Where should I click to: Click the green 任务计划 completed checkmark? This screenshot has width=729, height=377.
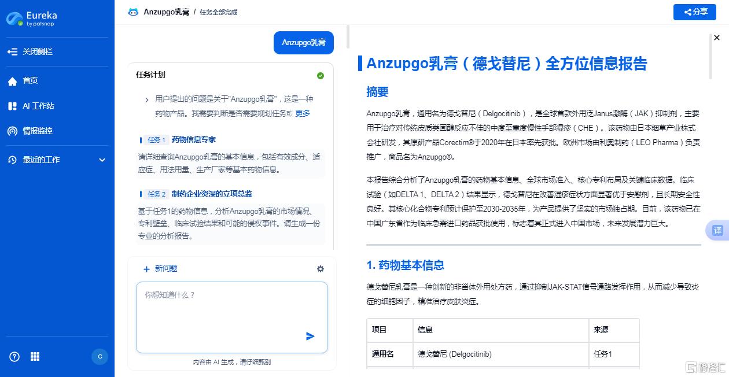321,76
